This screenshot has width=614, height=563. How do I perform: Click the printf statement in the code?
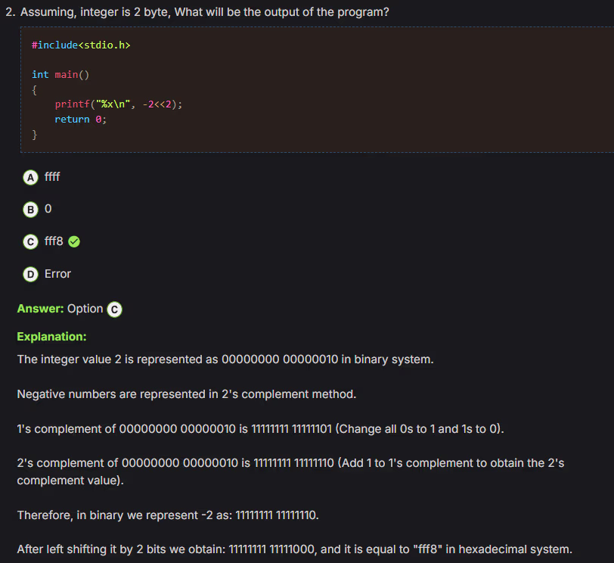(118, 104)
